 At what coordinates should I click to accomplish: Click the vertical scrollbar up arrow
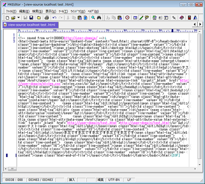click(x=200, y=31)
